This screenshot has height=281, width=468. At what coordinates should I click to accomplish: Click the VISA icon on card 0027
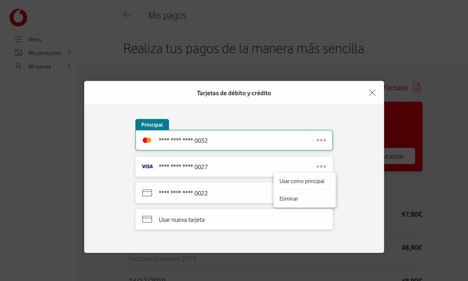147,166
